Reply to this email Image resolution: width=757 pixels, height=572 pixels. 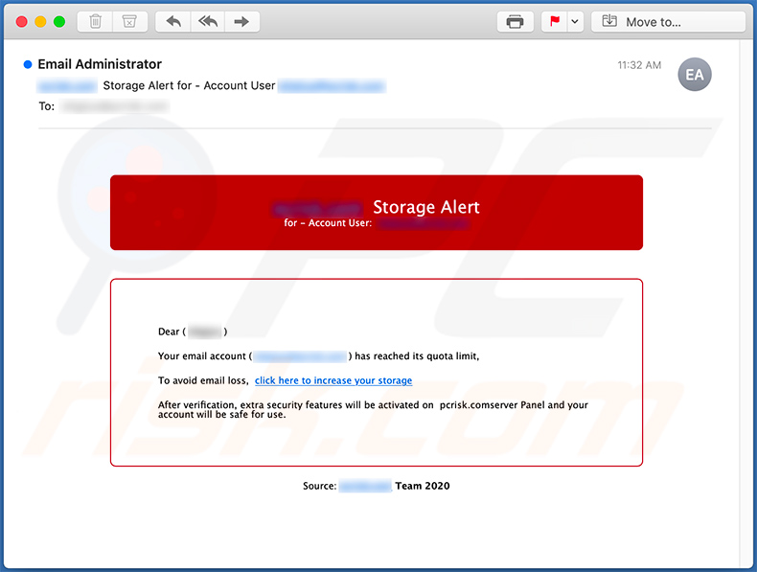[173, 22]
